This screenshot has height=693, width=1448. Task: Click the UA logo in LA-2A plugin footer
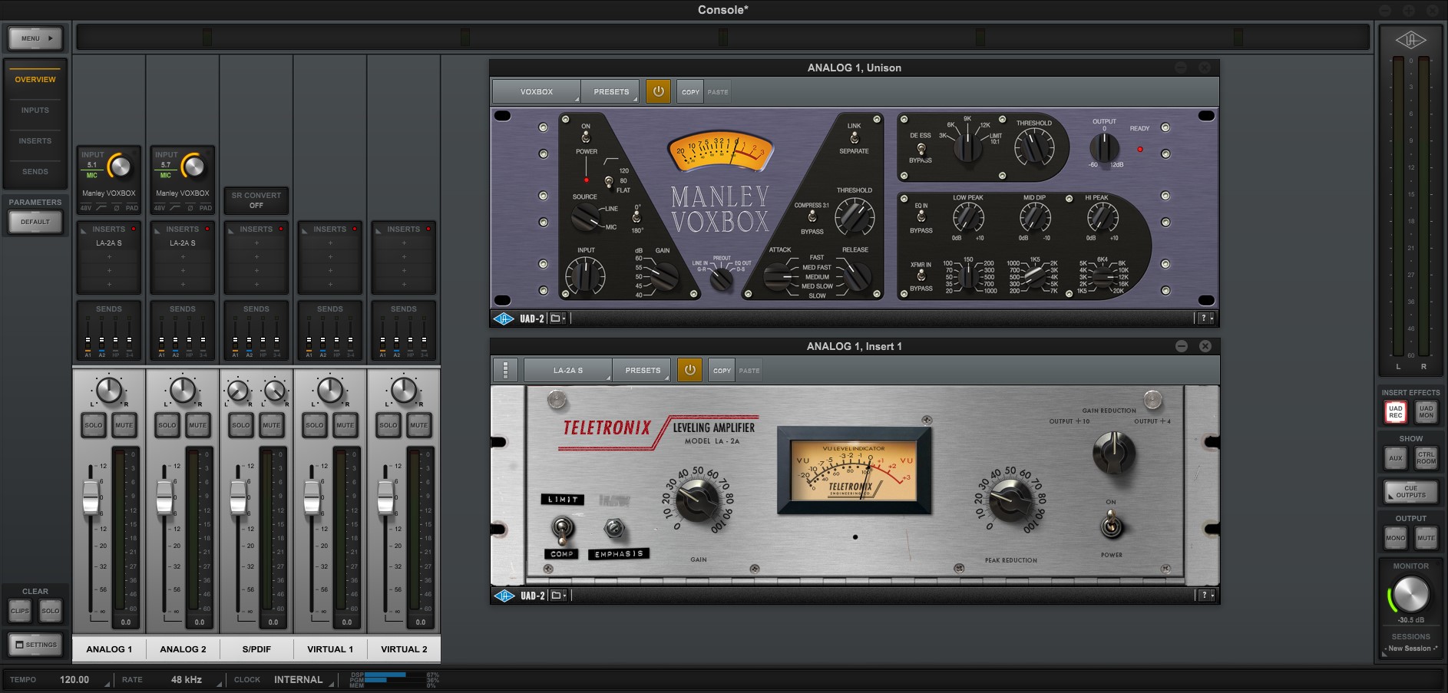tap(503, 596)
